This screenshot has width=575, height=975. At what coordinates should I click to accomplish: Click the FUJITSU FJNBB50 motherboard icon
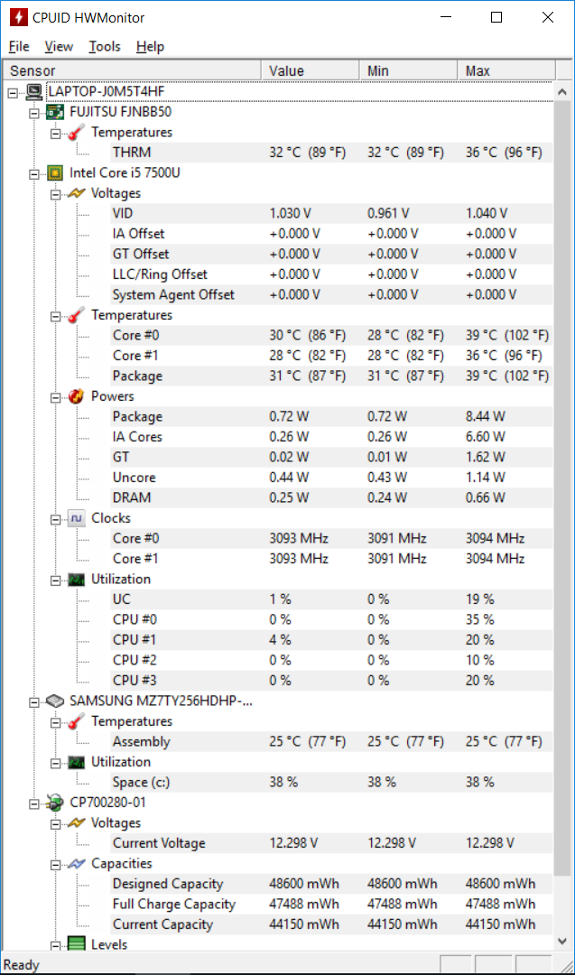[55, 112]
